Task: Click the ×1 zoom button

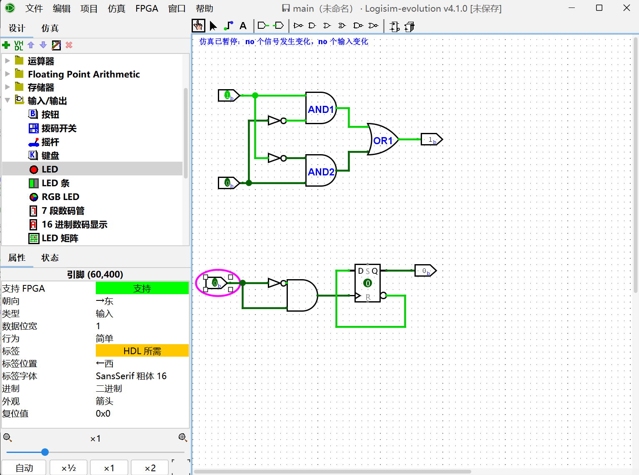Action: click(109, 467)
